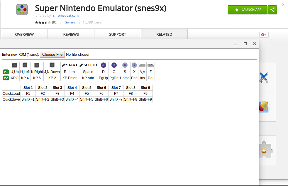Screen dimensions: 288x186
Task: Click the emulator controller app icon
Action: pos(22,10)
